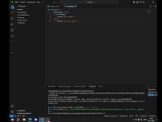Screen dimensions: 162x122
Task: Select the highlighted Pyth... terminal entry
Action: (x=152, y=95)
